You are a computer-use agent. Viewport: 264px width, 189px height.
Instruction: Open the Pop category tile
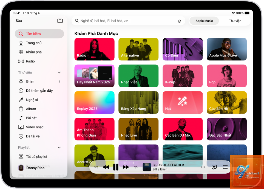click(x=227, y=76)
